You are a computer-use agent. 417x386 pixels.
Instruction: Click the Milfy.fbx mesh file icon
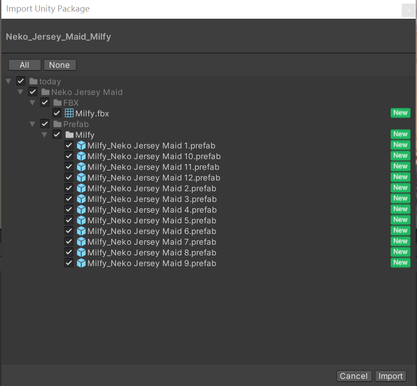pos(69,114)
